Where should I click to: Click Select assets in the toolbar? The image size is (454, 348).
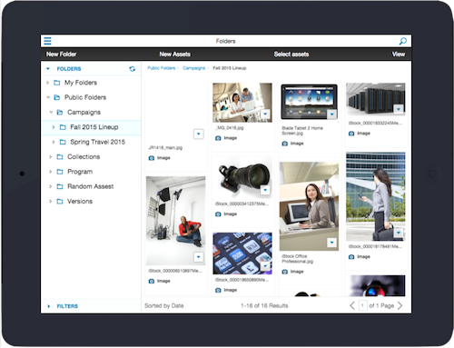point(291,55)
